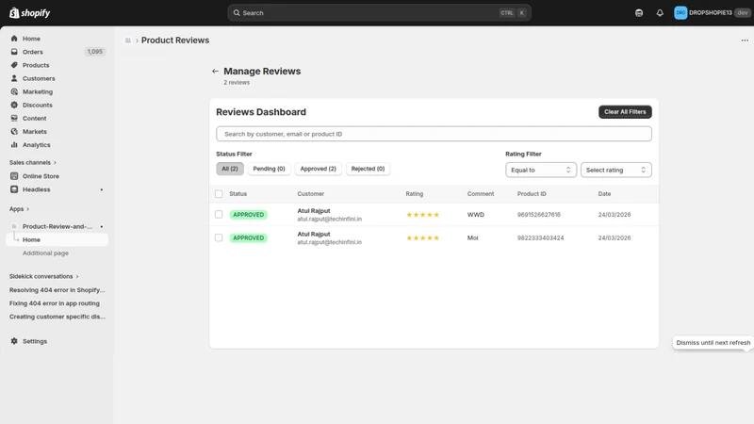Screen dimensions: 754x424
Task: Click the 1,095 orders badge
Action: coord(95,52)
